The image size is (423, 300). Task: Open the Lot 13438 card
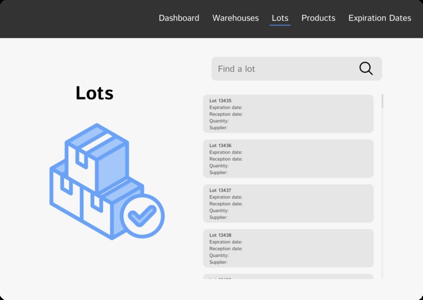tap(288, 248)
